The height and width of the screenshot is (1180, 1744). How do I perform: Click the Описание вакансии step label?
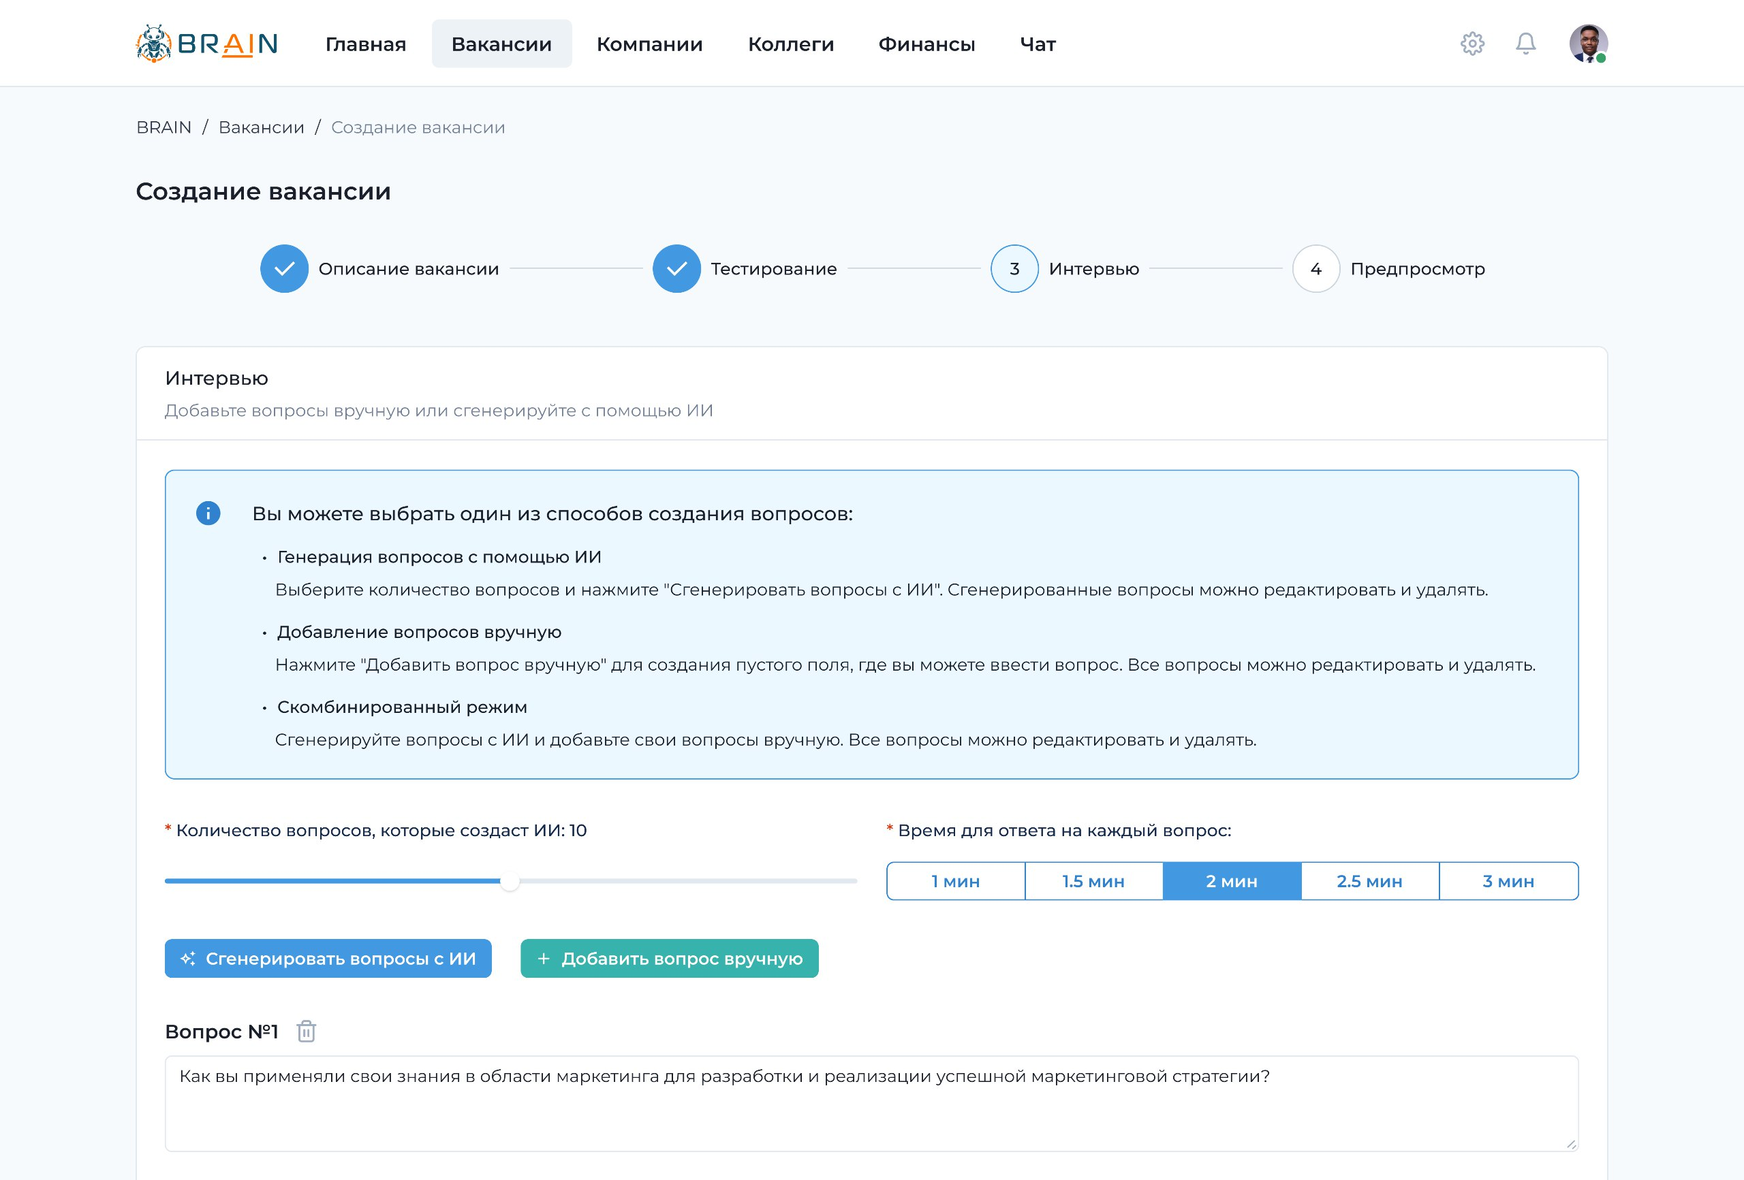(x=408, y=268)
